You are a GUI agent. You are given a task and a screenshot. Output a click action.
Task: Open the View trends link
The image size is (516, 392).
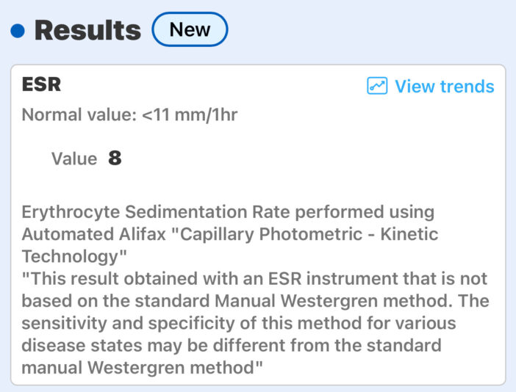[x=444, y=86]
